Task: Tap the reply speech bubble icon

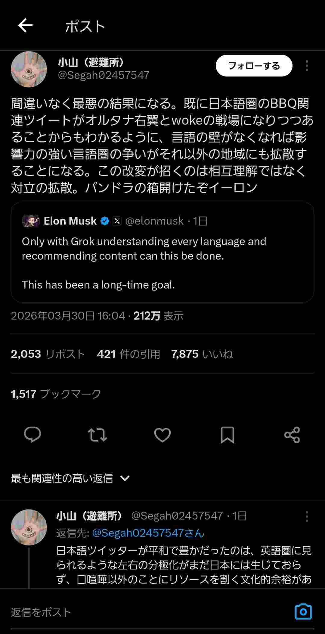Action: point(32,435)
